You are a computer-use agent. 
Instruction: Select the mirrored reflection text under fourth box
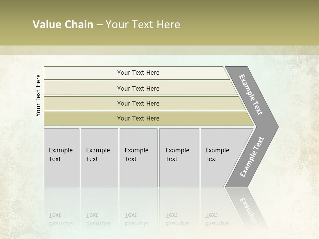click(177, 220)
